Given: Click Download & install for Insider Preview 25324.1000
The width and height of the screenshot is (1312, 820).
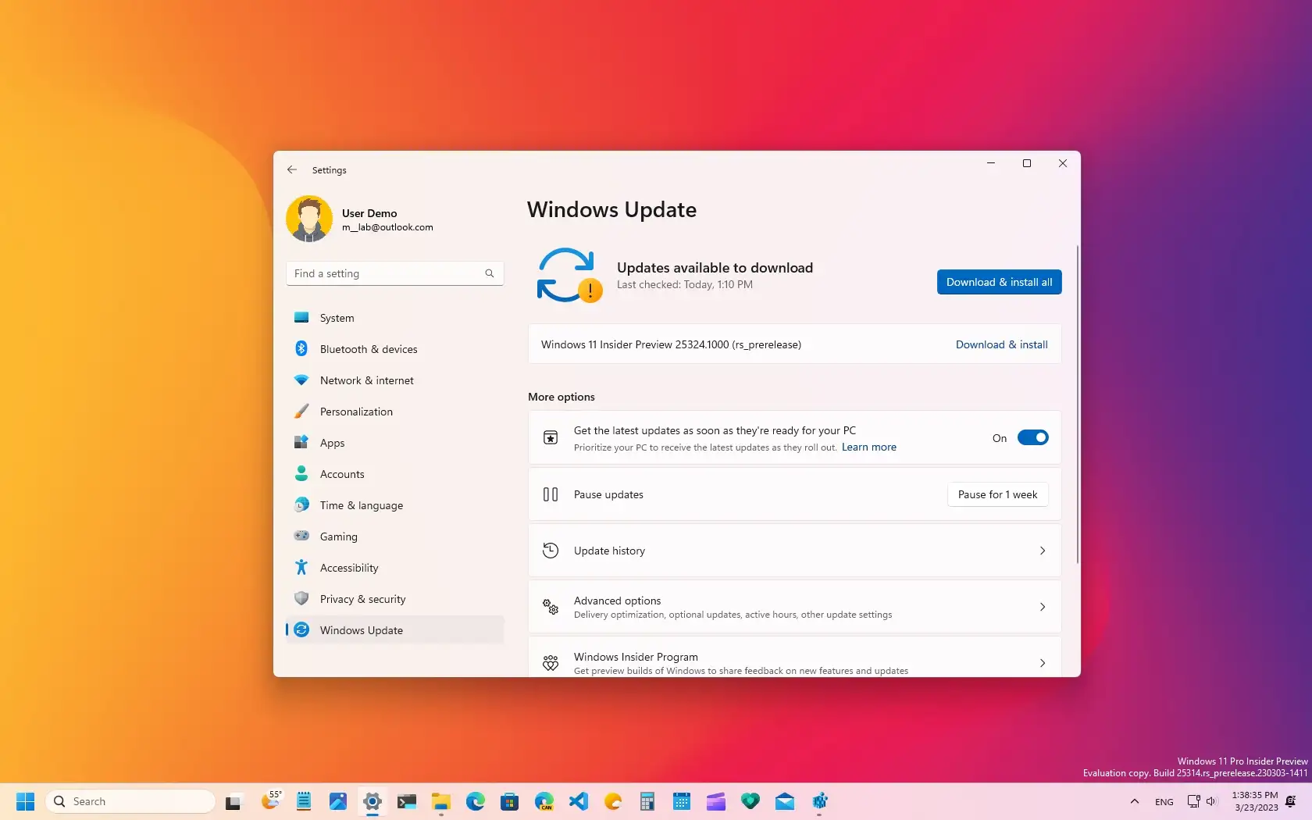Looking at the screenshot, I should click(x=1001, y=344).
